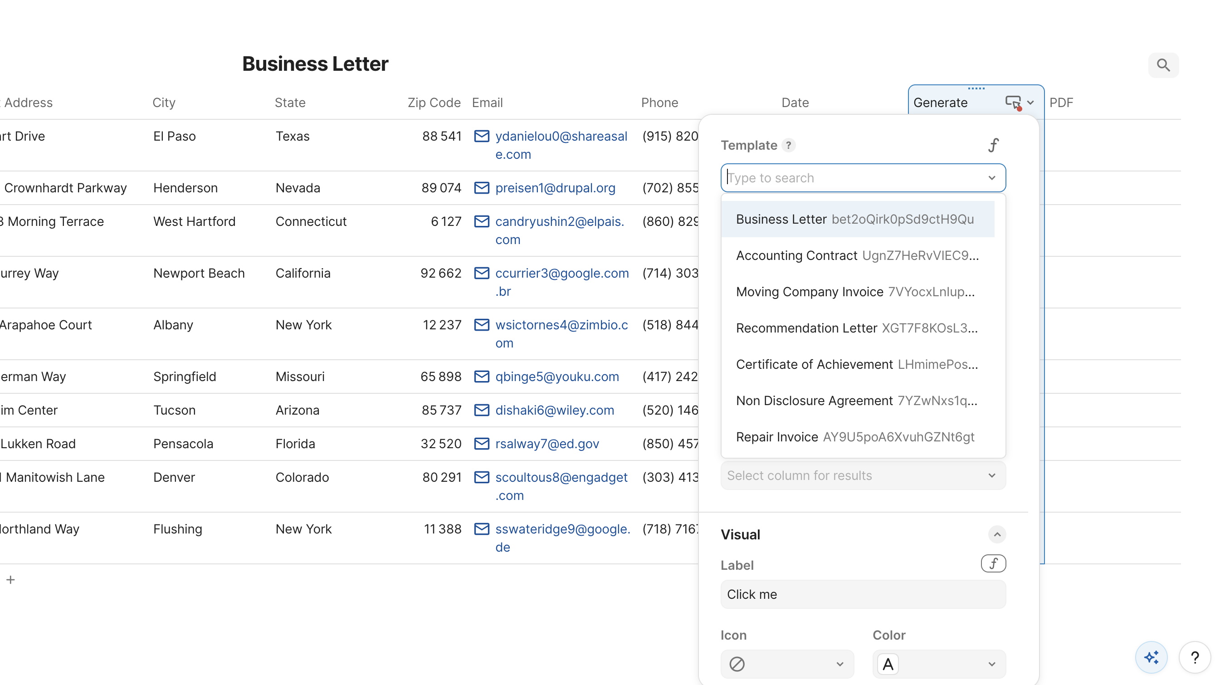Open the preisen1@drupal.org email link
The height and width of the screenshot is (685, 1220).
click(x=555, y=188)
